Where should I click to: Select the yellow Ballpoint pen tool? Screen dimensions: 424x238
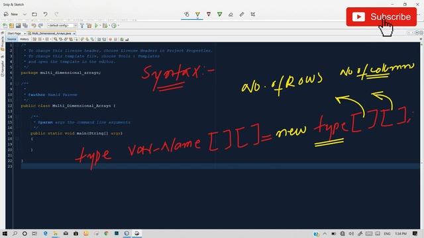197,15
